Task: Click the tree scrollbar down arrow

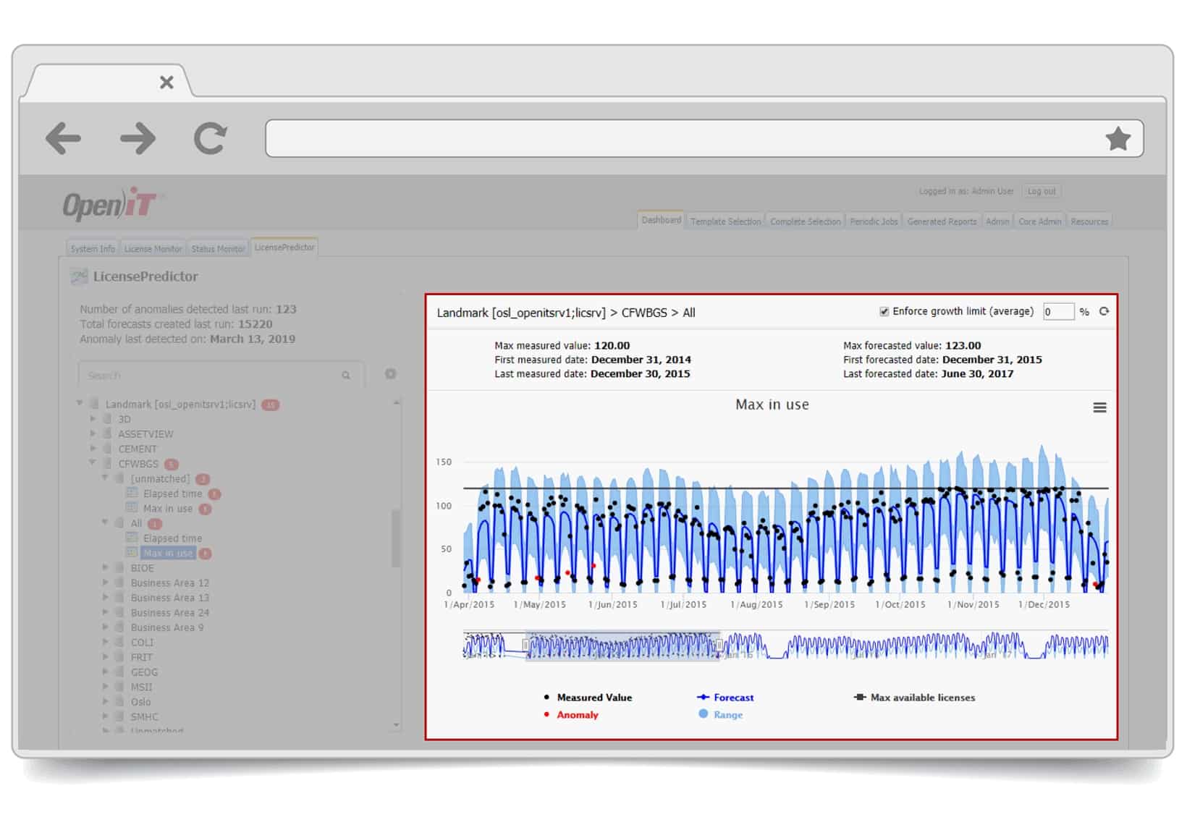Action: (x=396, y=724)
